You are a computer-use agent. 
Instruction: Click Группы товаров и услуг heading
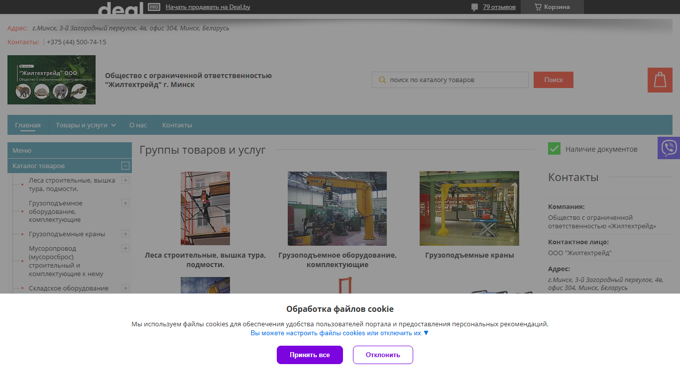[x=203, y=150]
